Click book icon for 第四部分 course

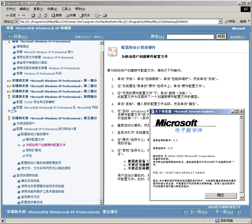9,97
